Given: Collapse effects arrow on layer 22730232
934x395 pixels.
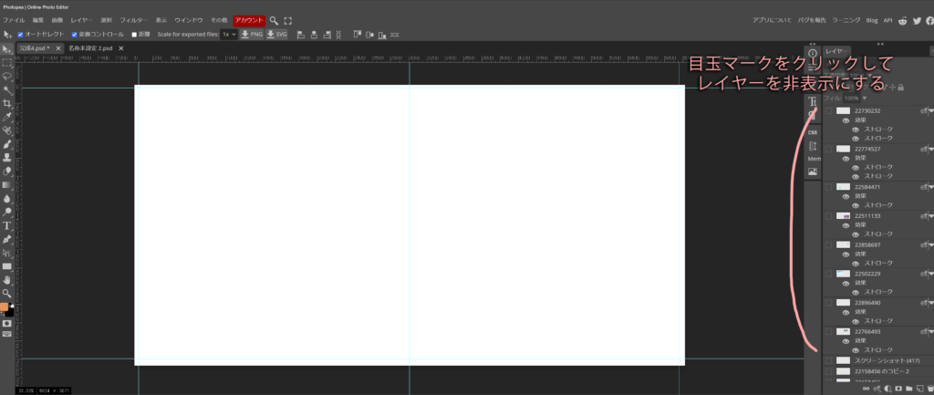Looking at the screenshot, I should coord(929,110).
